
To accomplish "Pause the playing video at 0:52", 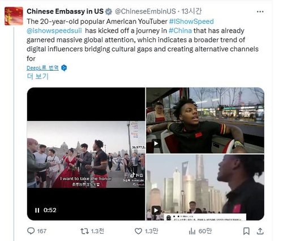I will pyautogui.click(x=37, y=210).
